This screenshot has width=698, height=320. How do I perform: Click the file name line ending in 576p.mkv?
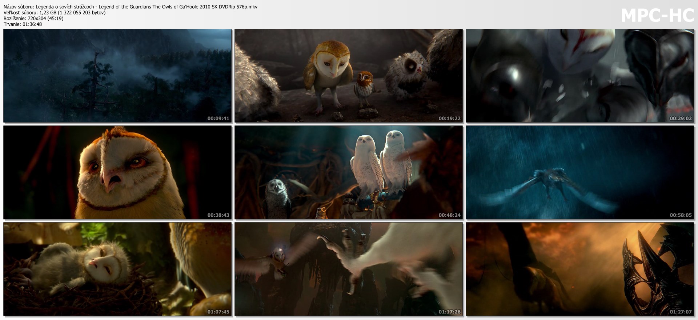coord(131,7)
